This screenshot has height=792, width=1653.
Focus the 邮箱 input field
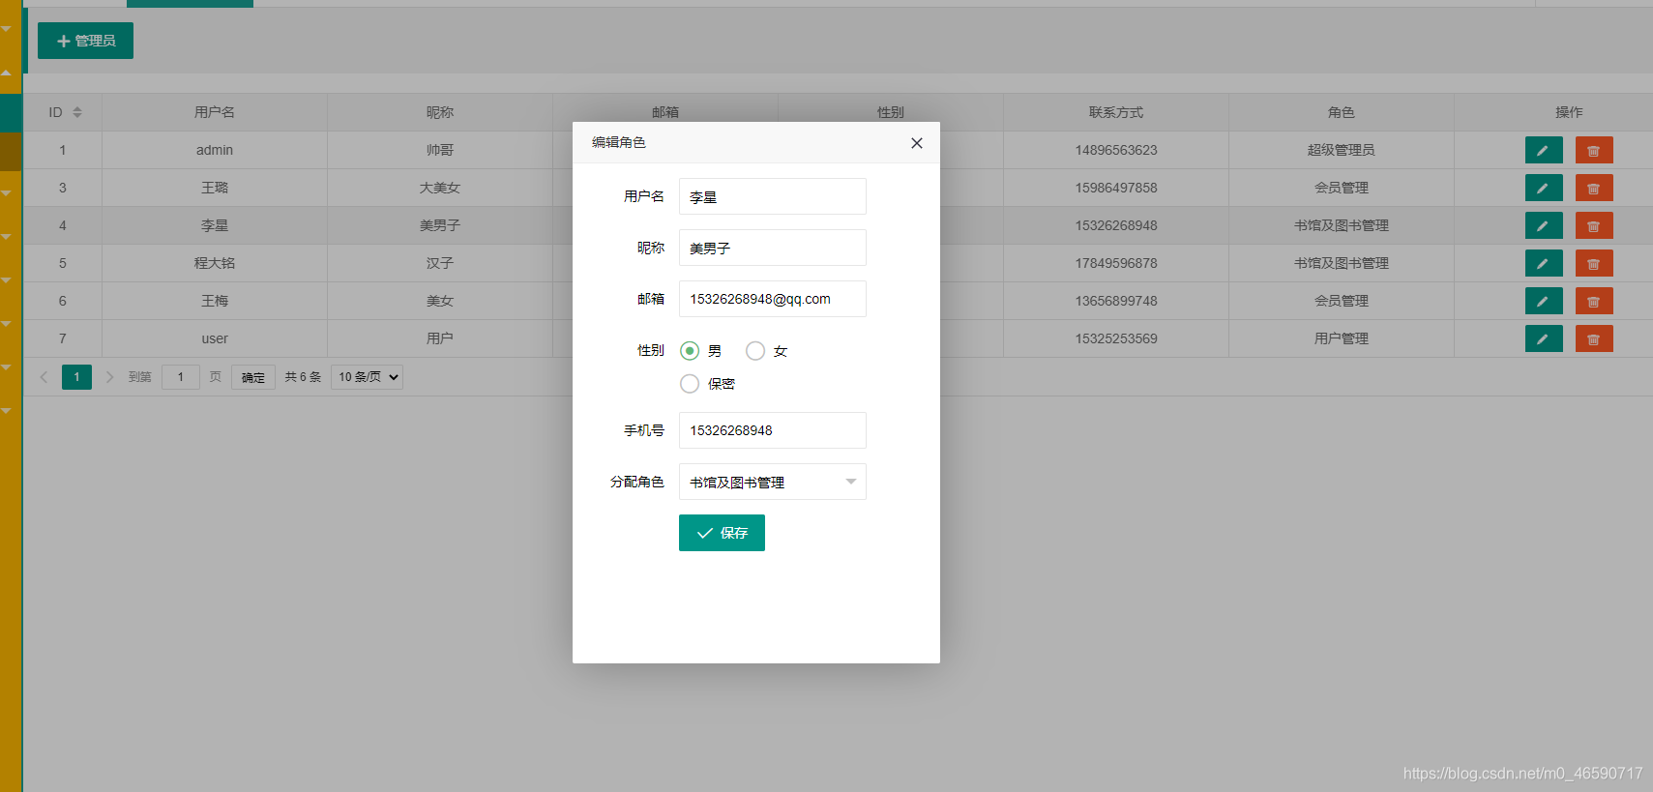pos(773,299)
